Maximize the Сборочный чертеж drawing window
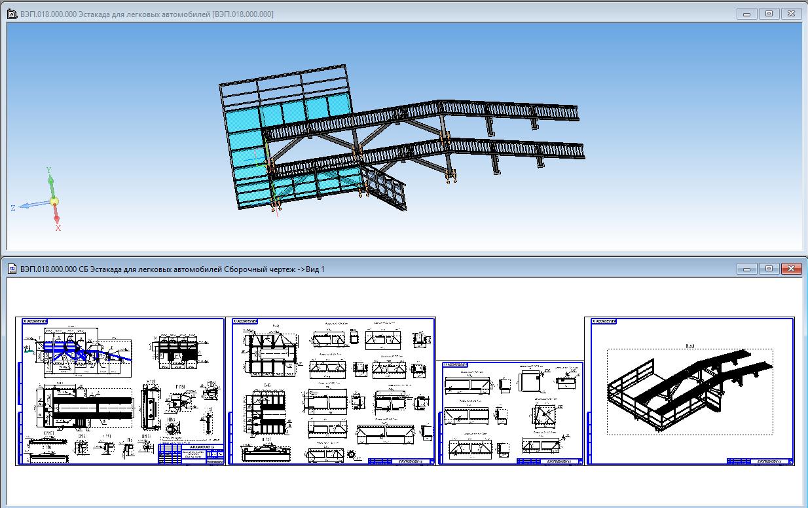The width and height of the screenshot is (808, 508). coord(769,269)
